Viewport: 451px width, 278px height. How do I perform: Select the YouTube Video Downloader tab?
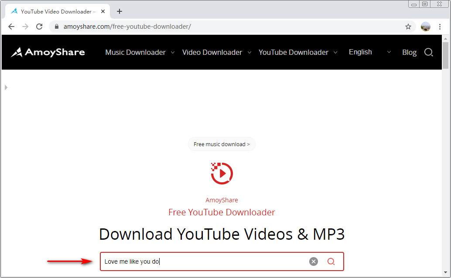pyautogui.click(x=58, y=11)
